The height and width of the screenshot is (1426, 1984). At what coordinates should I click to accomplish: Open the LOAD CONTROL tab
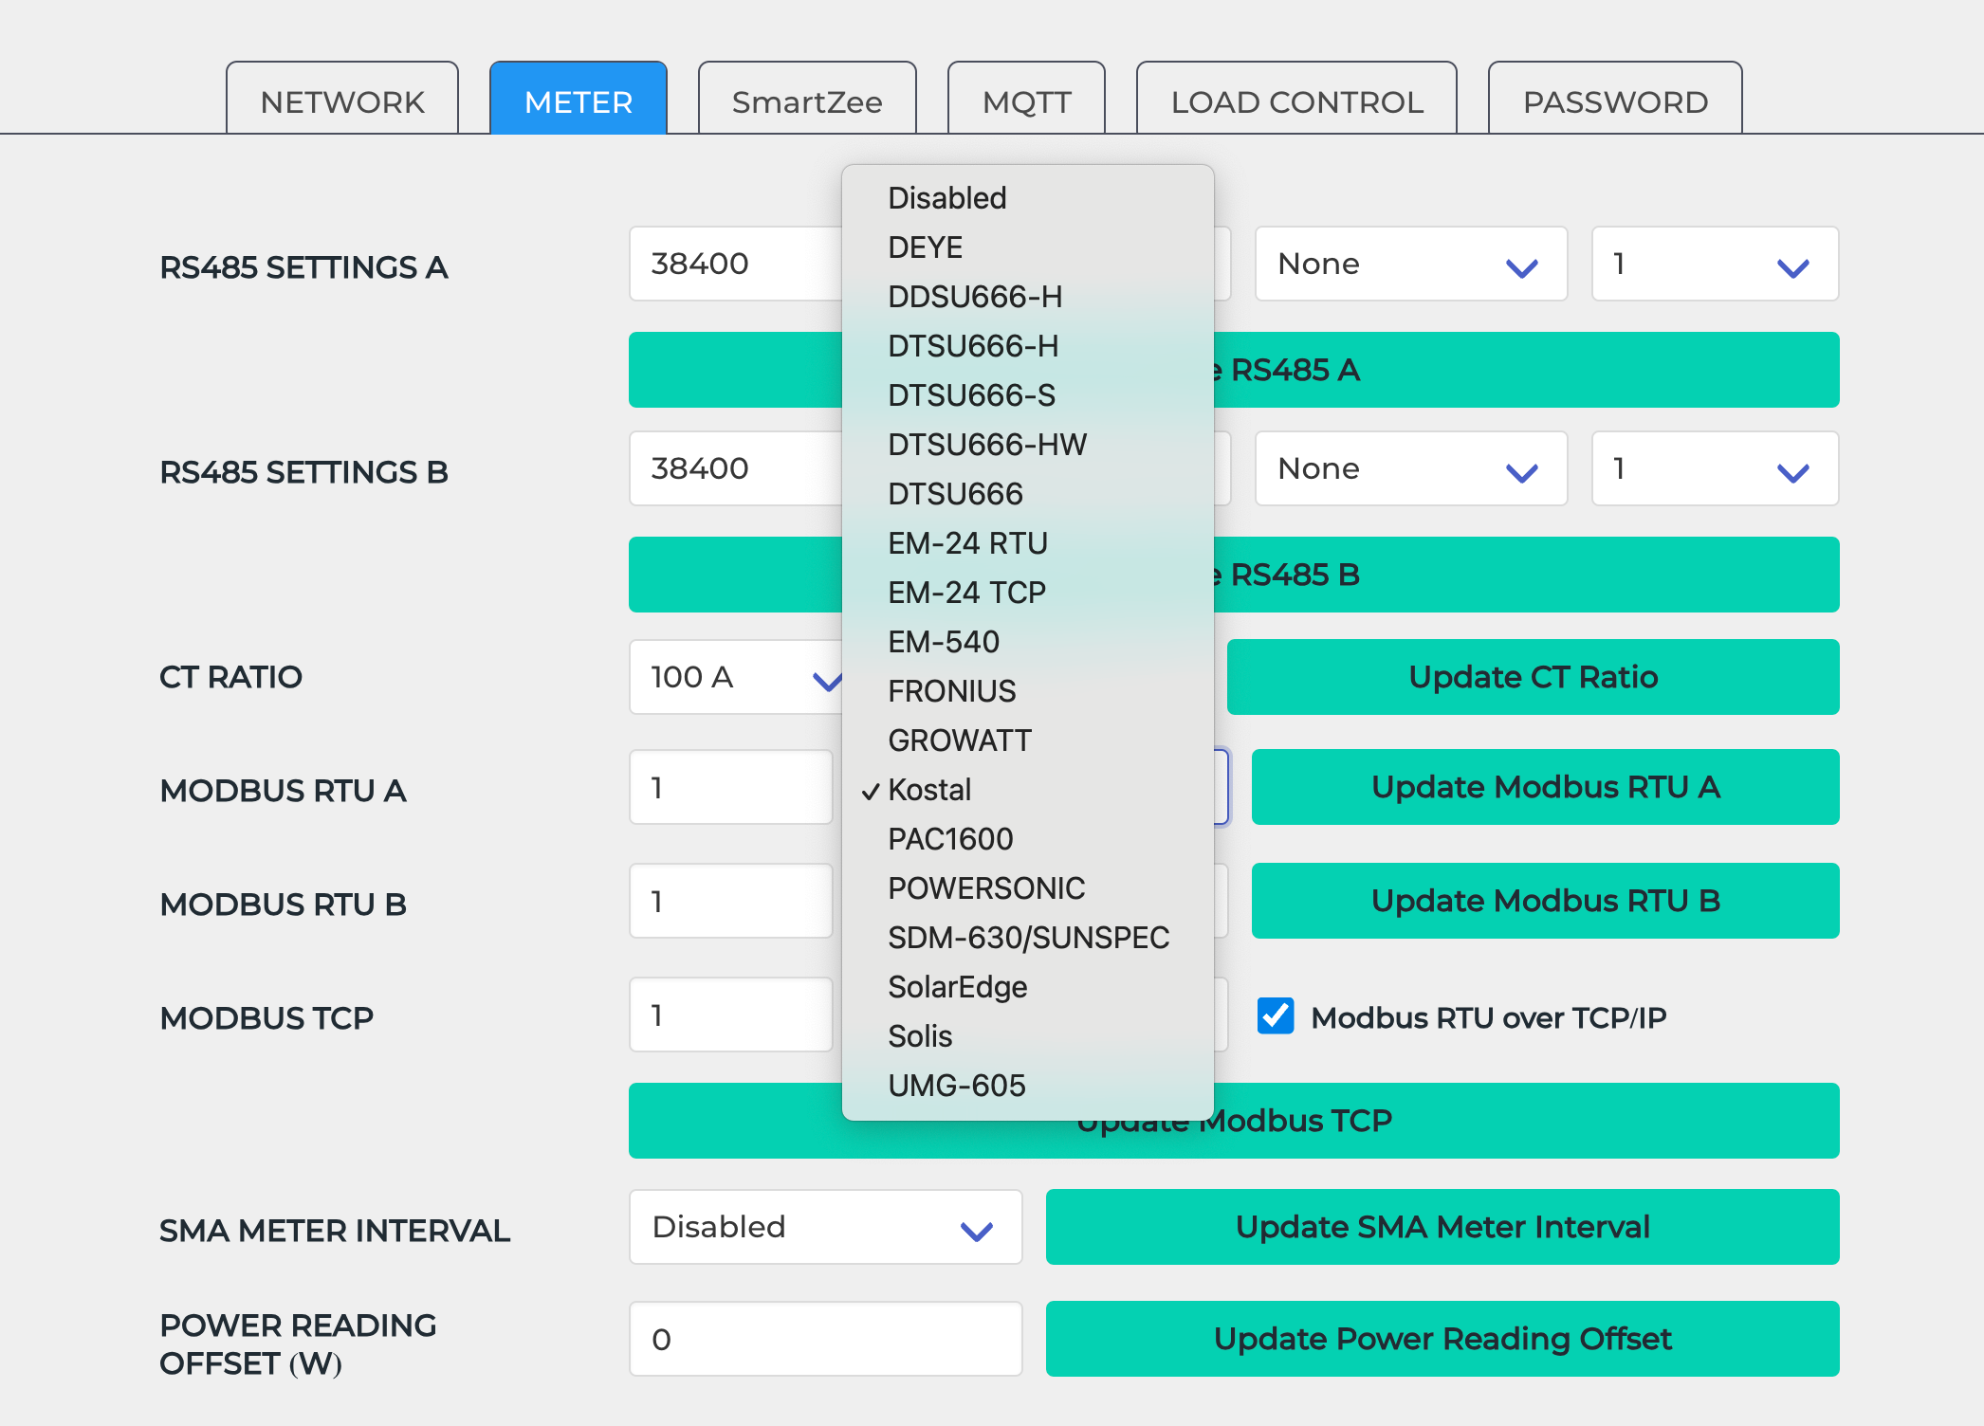coord(1295,101)
